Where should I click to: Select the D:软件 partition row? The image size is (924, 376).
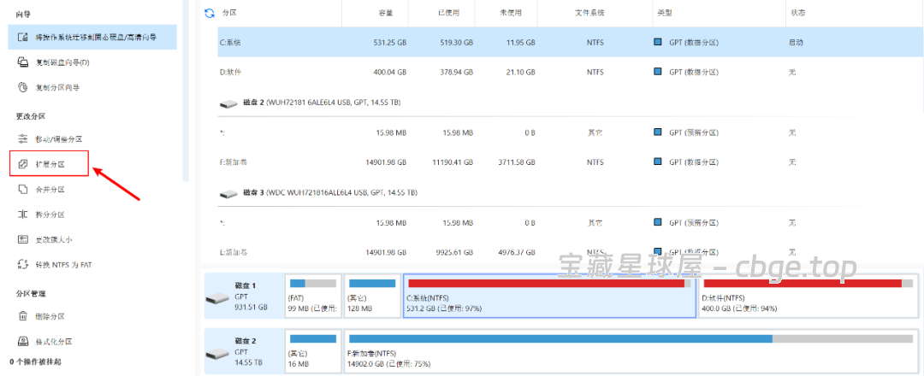click(570, 73)
